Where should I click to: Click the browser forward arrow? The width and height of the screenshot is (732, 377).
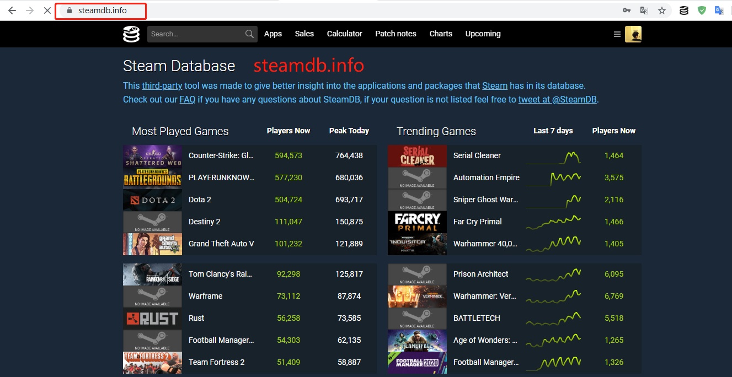pos(30,10)
